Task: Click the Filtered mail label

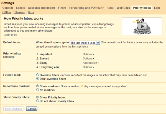Action: pyautogui.click(x=12, y=75)
